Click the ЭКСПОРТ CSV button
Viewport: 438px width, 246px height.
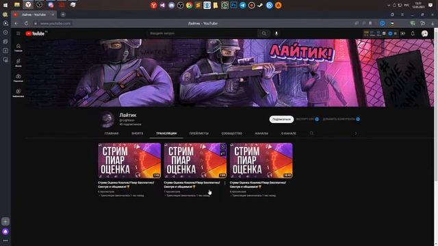[x=307, y=119]
